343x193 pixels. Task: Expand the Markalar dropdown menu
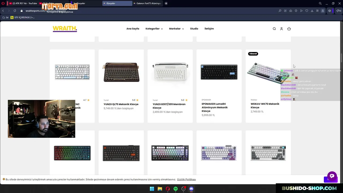(x=176, y=29)
